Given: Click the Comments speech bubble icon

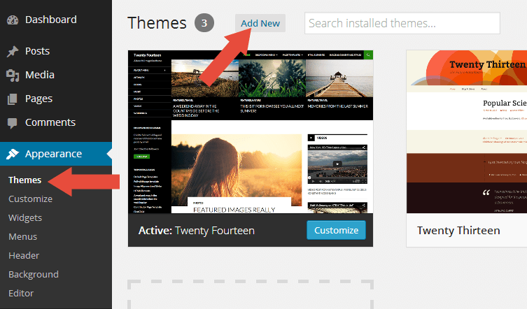Looking at the screenshot, I should coord(12,123).
